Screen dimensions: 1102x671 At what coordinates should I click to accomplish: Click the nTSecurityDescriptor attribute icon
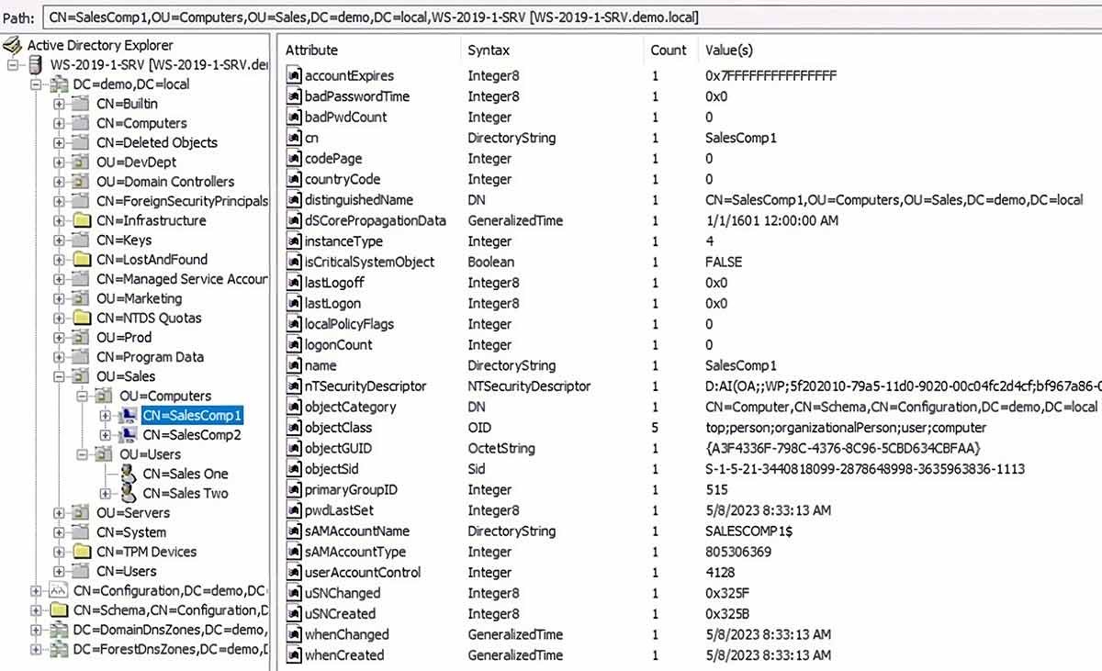pos(294,386)
